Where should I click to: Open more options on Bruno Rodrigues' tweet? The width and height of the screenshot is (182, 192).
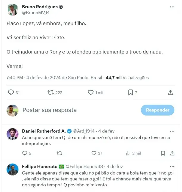coord(172,7)
